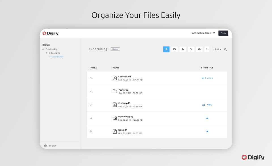Click the Search magnifier icon

(x=225, y=49)
